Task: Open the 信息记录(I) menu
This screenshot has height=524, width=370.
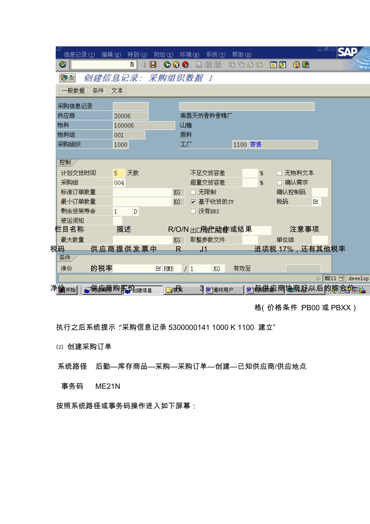Action: pos(79,55)
